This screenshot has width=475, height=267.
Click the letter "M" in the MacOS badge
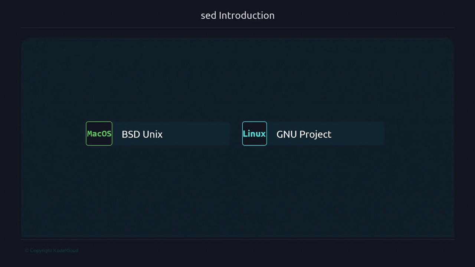(x=89, y=134)
